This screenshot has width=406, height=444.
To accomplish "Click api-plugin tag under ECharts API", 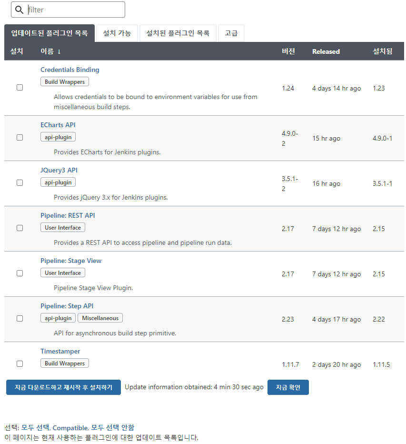I will click(58, 137).
